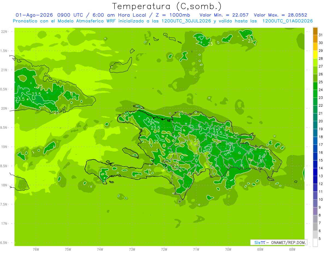Click the "ONAMET/REP.DOM." logo label
The image size is (328, 253).
point(288,242)
